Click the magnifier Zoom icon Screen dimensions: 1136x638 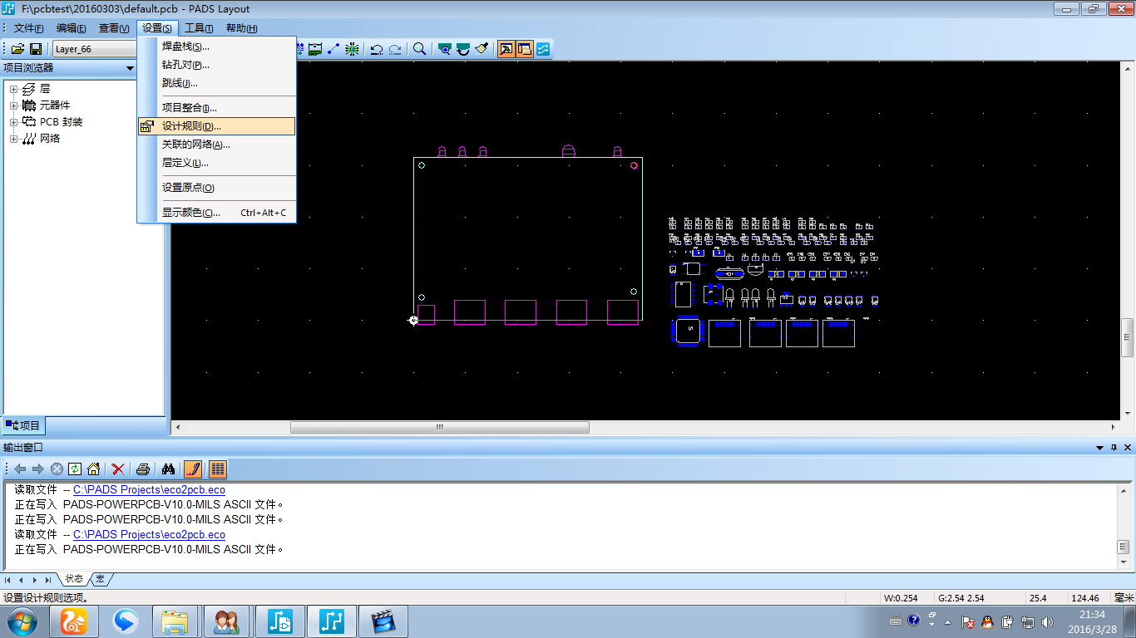pos(420,49)
